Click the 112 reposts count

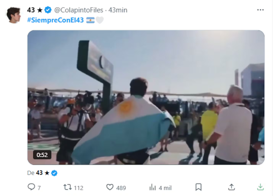click(x=78, y=187)
